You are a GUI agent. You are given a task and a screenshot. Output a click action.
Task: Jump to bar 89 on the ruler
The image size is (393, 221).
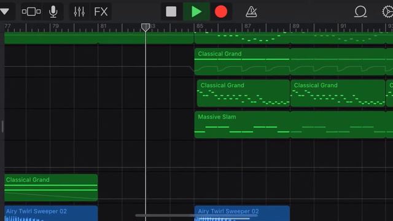pyautogui.click(x=296, y=26)
